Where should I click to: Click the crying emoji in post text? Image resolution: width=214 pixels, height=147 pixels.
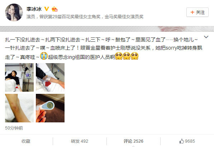(x=44, y=56)
